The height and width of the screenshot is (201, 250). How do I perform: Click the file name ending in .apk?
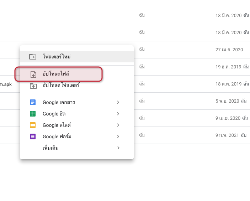click(x=6, y=84)
